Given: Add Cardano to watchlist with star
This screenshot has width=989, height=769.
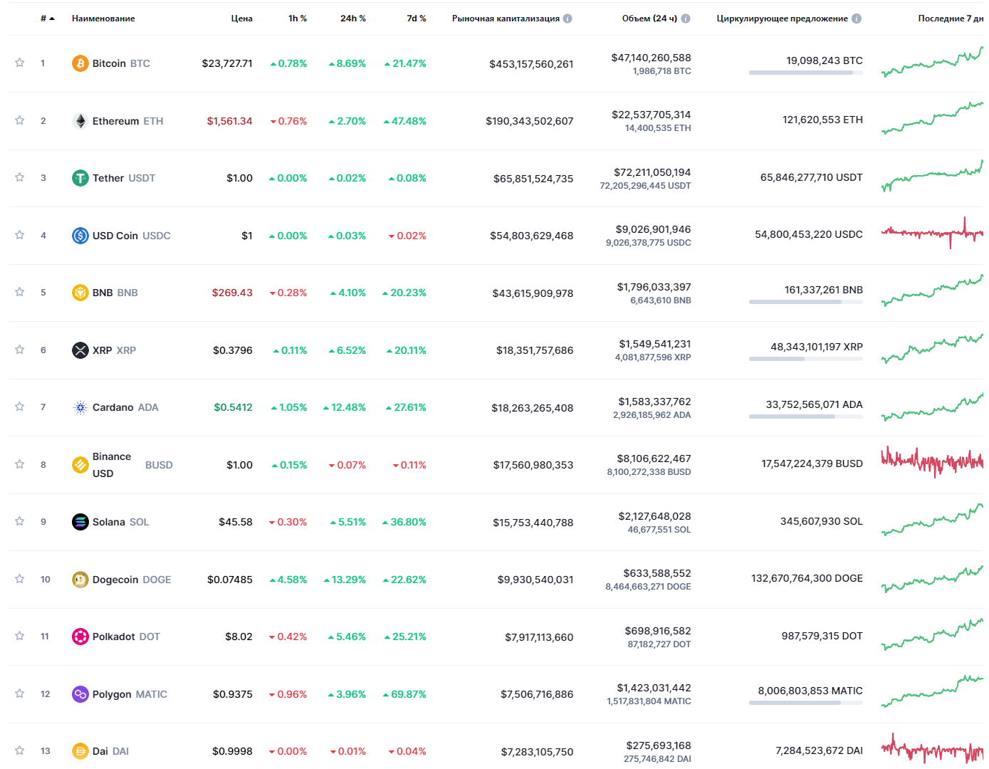Looking at the screenshot, I should 20,407.
